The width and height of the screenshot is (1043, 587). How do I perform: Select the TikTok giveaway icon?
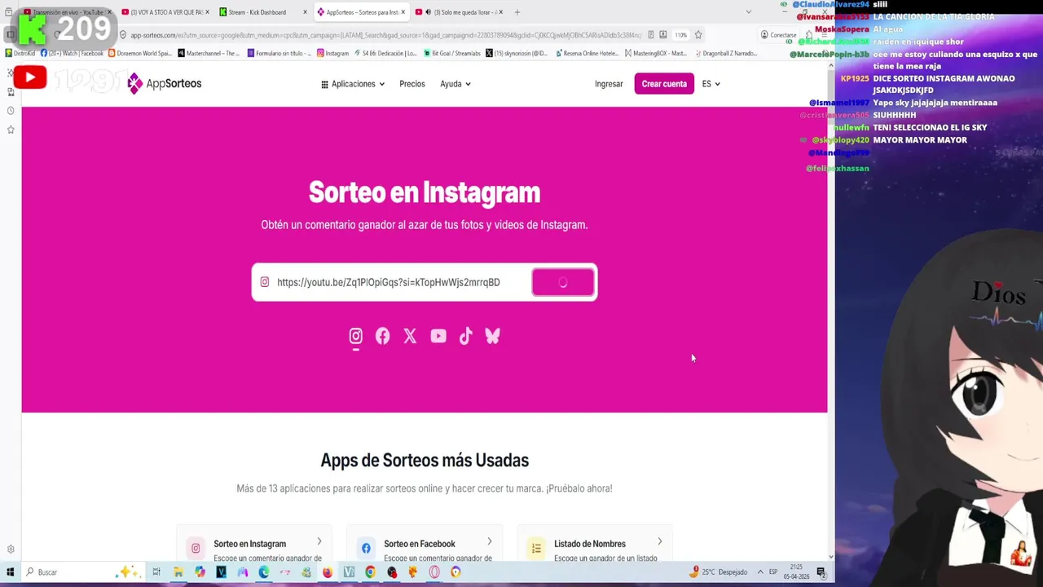(465, 336)
